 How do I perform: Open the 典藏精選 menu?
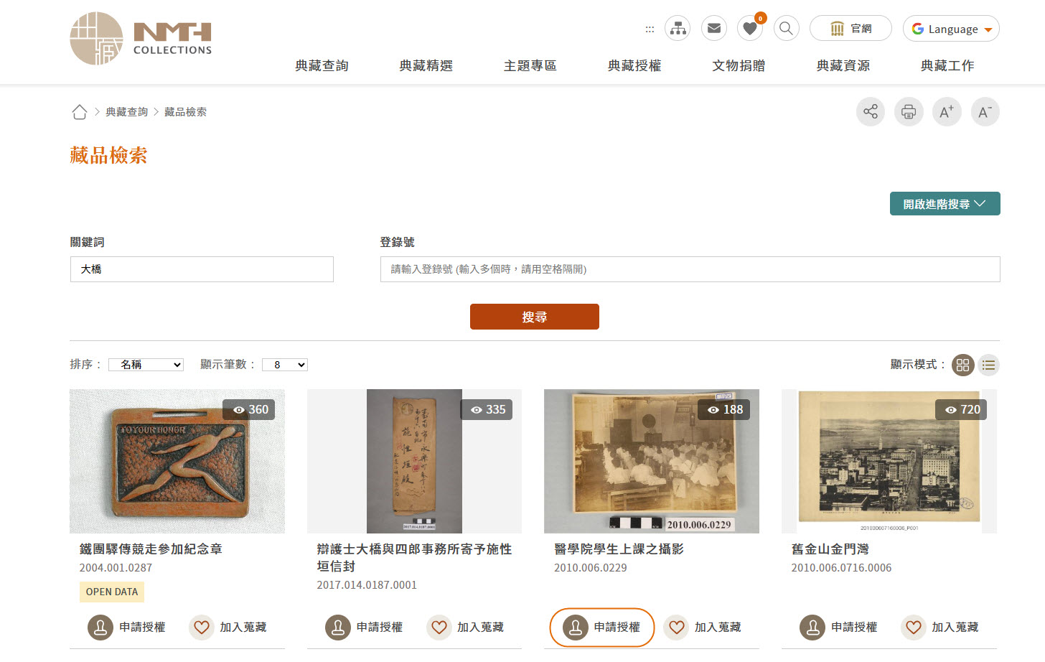[426, 66]
